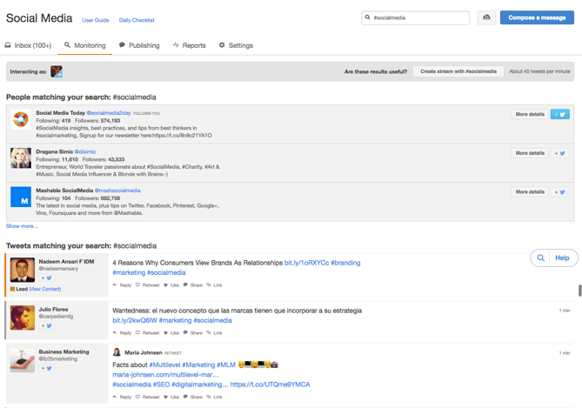Screen dimensions: 582x408
Task: Open More details for Dragana Simic
Action: [529, 153]
